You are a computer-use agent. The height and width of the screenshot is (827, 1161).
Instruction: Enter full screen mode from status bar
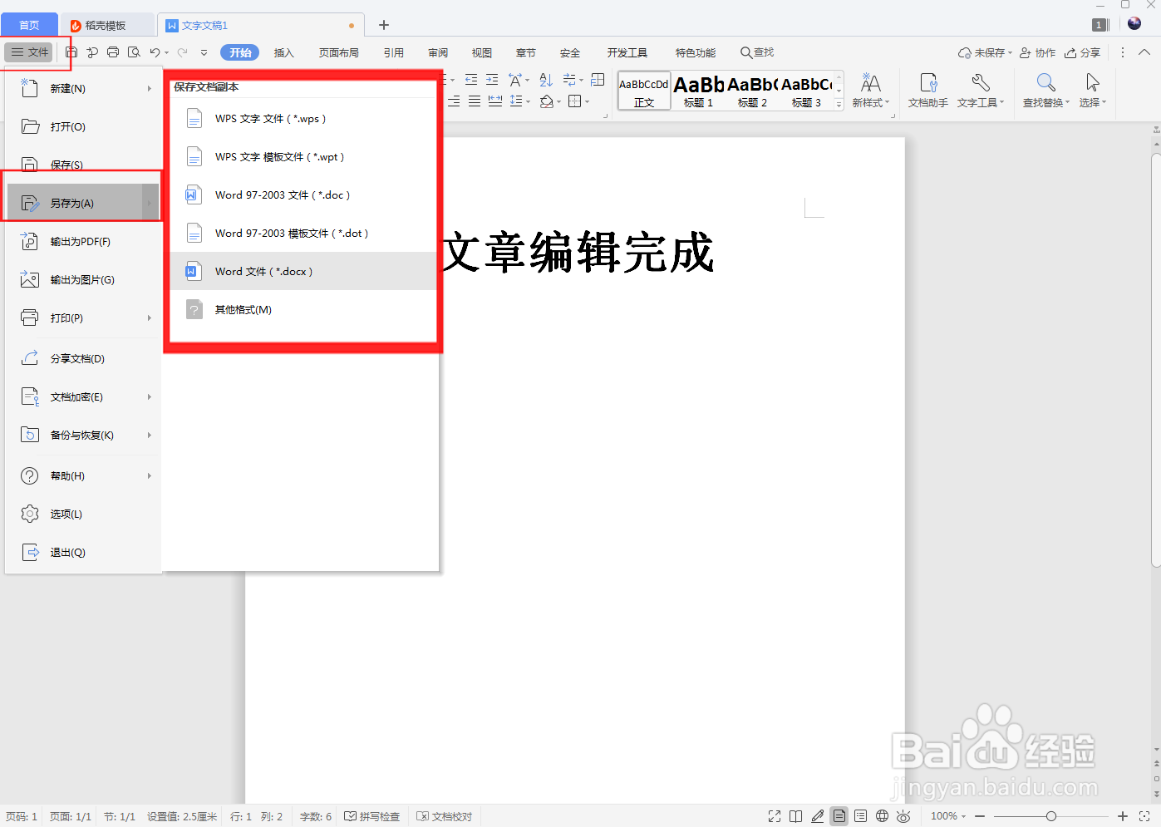pos(775,815)
